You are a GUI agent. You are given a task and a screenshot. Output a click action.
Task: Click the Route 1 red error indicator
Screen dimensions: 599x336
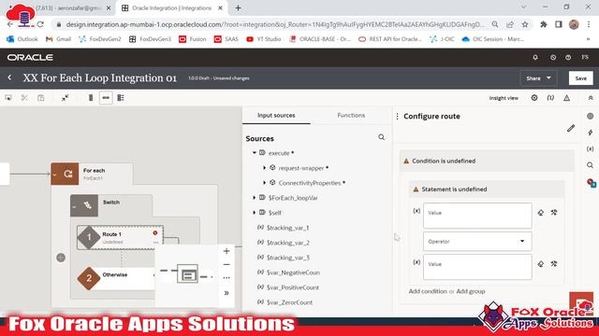[155, 232]
